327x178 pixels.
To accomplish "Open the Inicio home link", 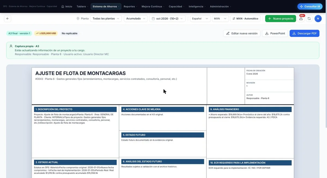I will 67,7.
